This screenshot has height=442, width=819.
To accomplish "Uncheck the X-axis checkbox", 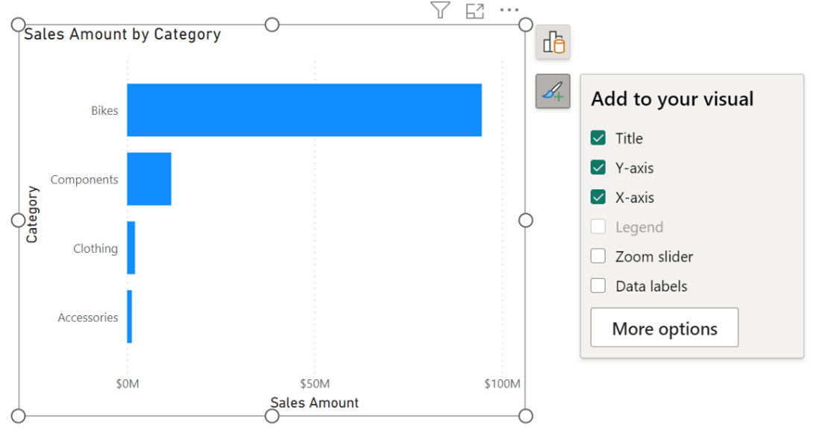I will click(x=598, y=198).
